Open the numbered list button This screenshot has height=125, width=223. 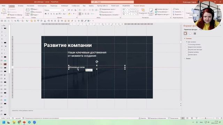pos(84,10)
